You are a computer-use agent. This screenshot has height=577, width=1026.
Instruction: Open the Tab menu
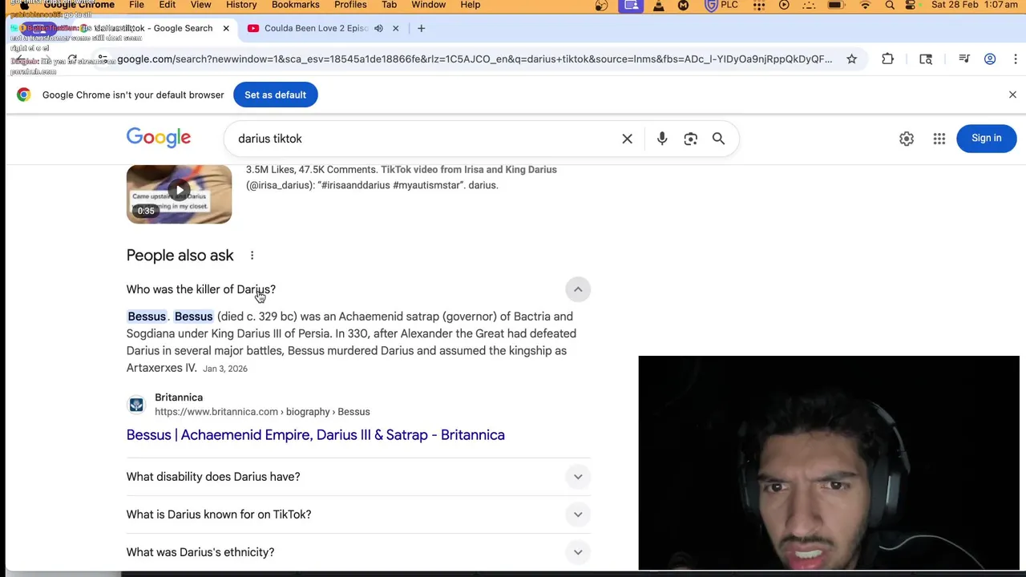[x=389, y=5]
